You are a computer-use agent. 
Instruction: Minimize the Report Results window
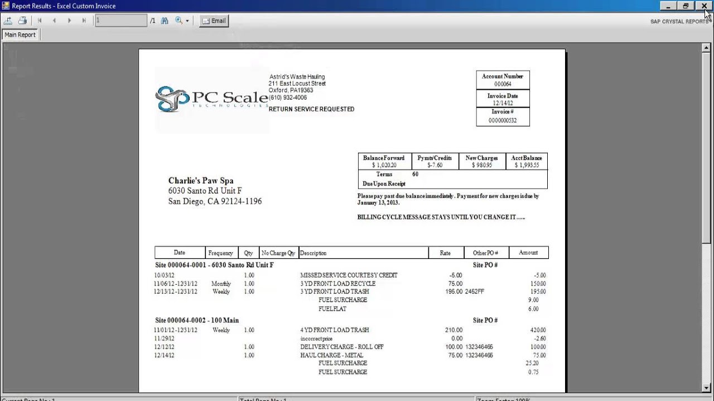[x=668, y=6]
